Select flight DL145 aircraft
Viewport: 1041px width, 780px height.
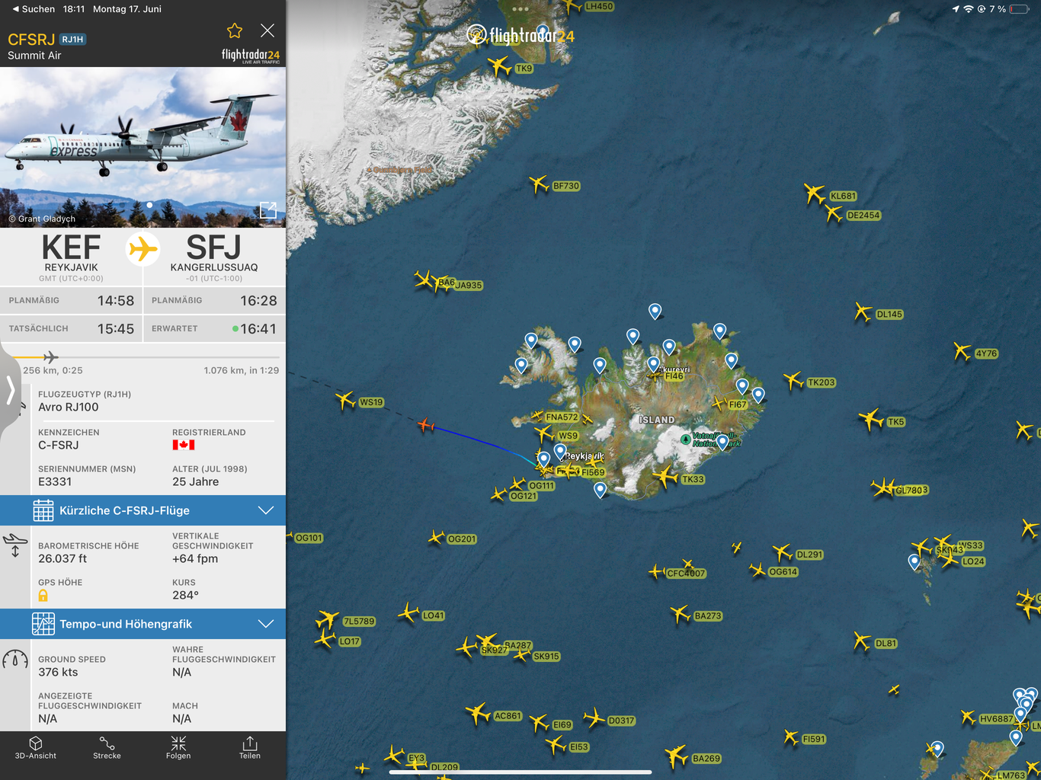[x=863, y=312]
